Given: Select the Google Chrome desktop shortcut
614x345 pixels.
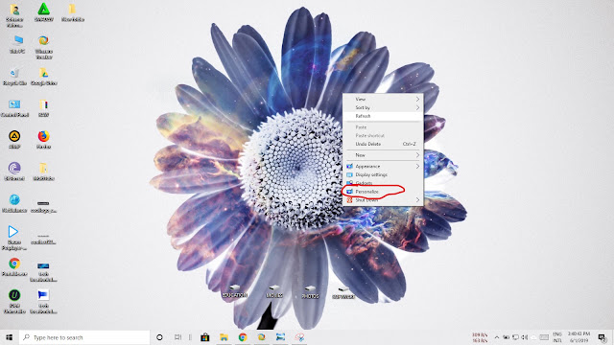Looking at the screenshot, I should 14,267.
